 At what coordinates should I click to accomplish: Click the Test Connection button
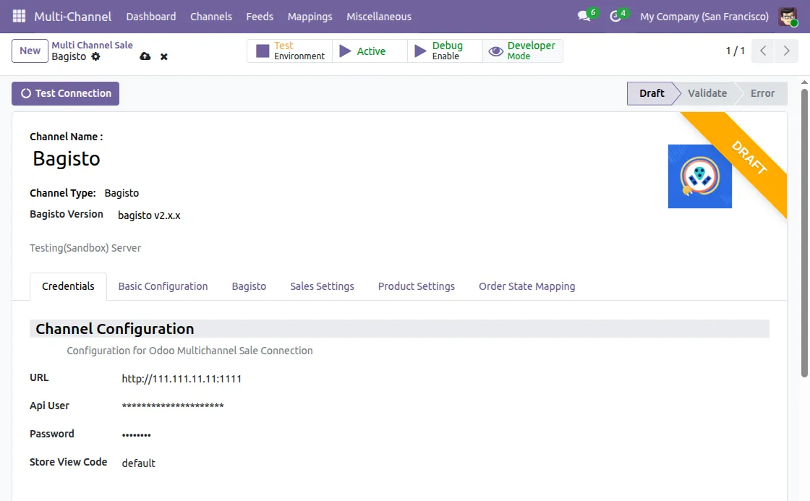(x=66, y=93)
